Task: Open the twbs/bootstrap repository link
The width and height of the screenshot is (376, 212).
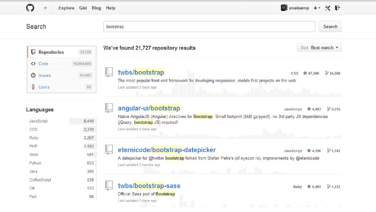Action: click(141, 73)
